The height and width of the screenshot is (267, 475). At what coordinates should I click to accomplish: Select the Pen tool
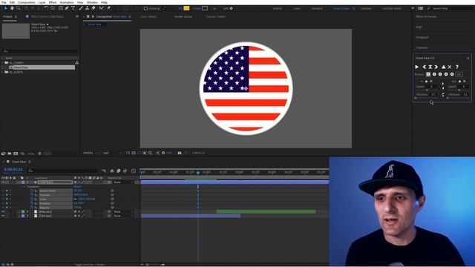(x=67, y=8)
